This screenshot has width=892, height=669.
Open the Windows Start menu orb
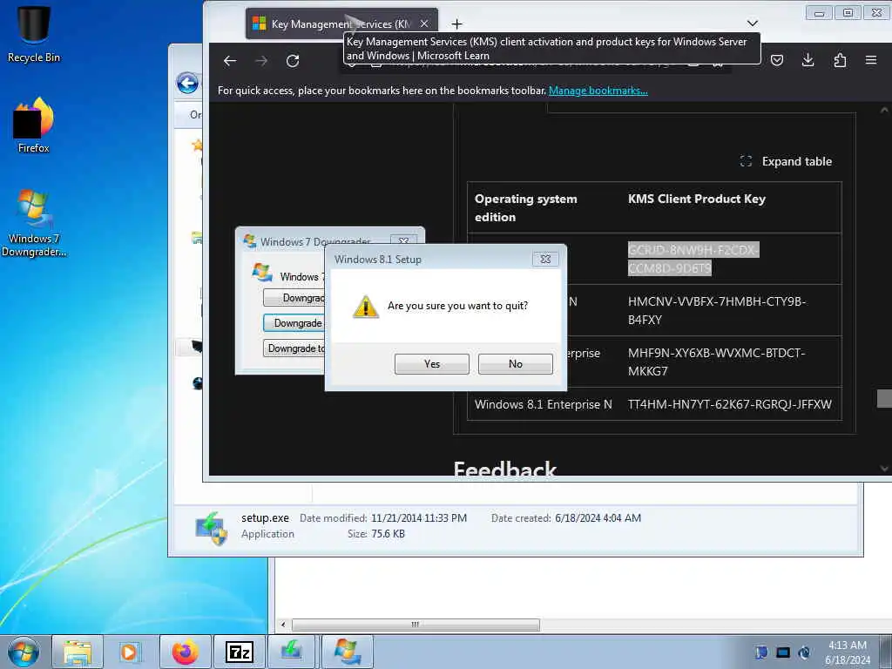pos(24,652)
